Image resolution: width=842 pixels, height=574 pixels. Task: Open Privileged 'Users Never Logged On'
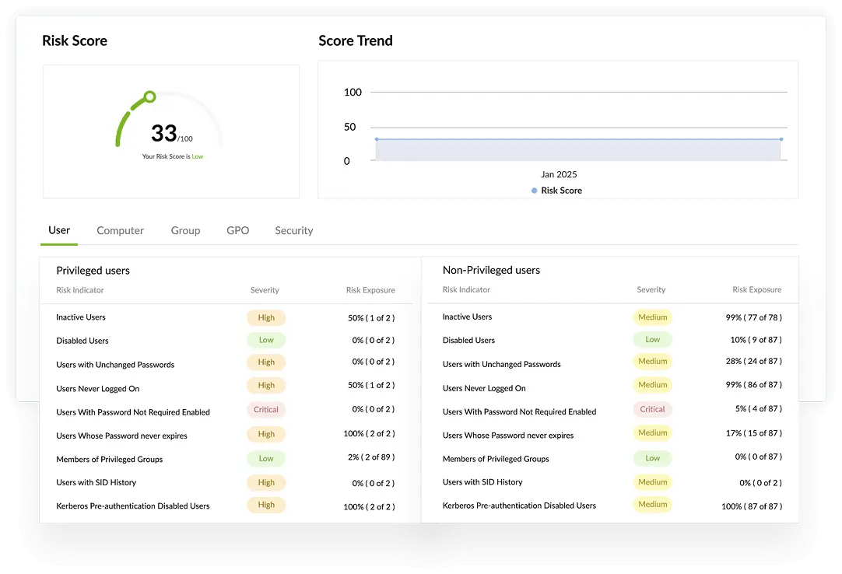(98, 389)
